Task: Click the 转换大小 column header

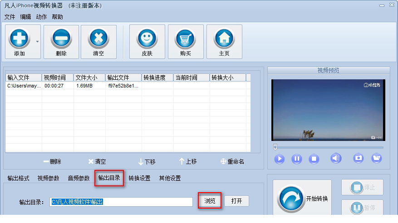Action: [228, 78]
